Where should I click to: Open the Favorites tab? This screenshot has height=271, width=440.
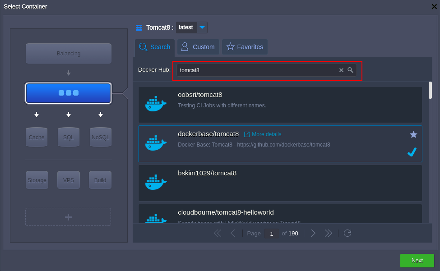tap(245, 47)
